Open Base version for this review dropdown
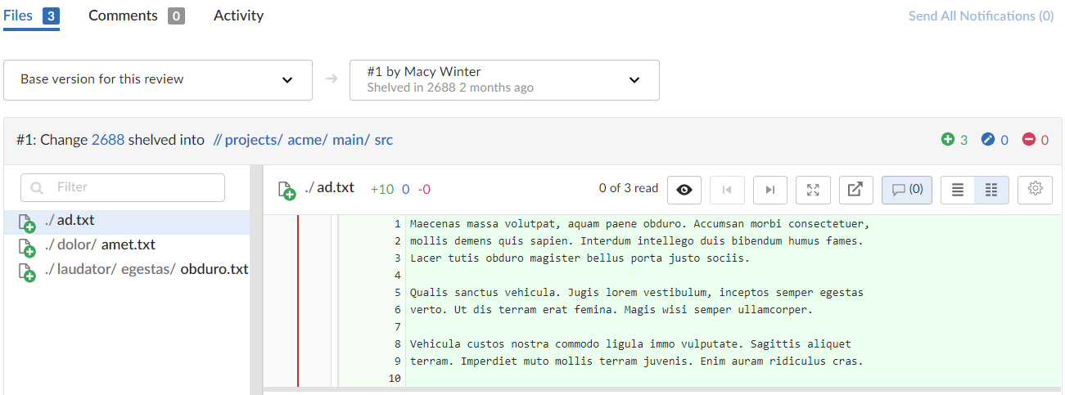1065x395 pixels. click(158, 80)
